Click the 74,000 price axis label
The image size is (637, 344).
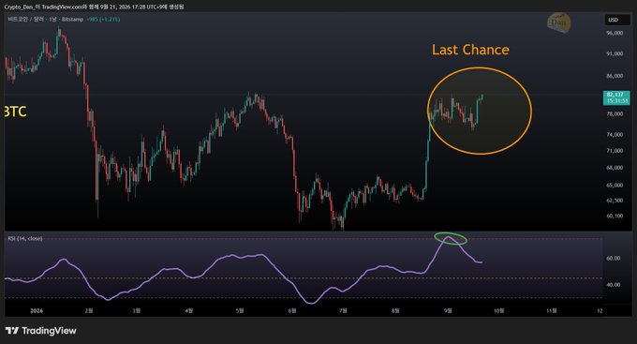[x=615, y=134]
